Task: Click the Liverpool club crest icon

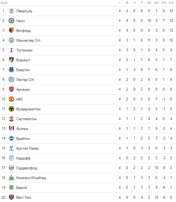Action: click(x=11, y=11)
